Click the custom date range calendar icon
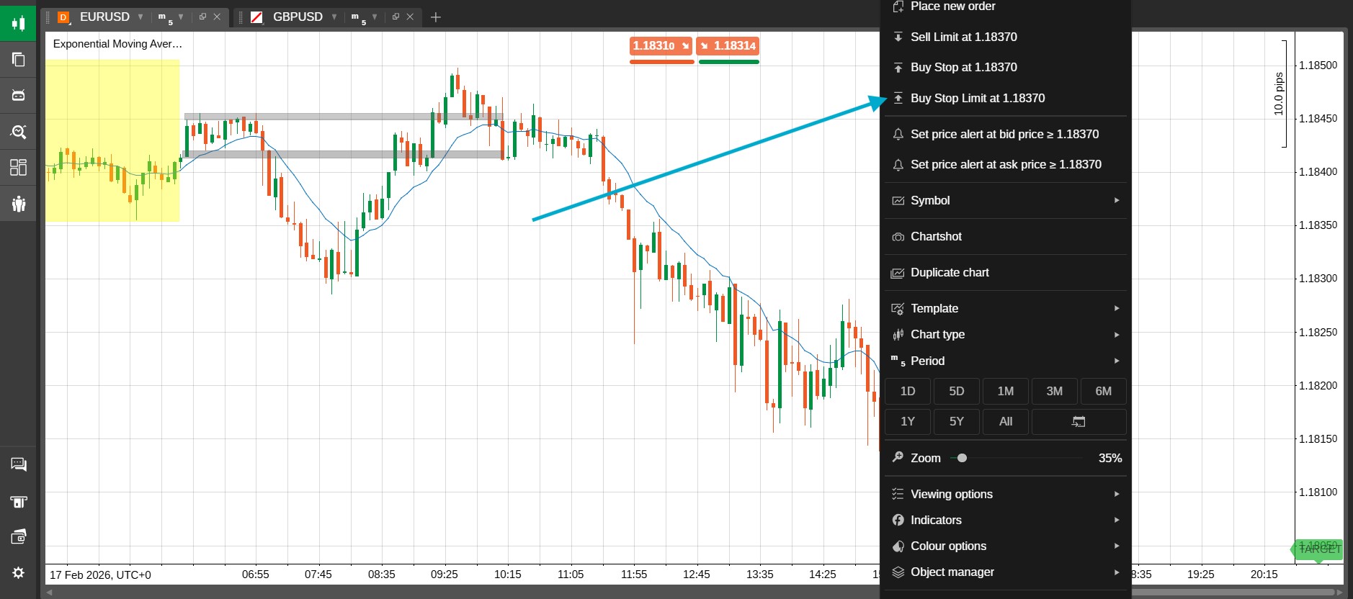Viewport: 1353px width, 599px height. (x=1079, y=422)
